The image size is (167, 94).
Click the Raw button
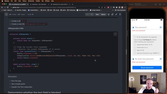[x=97, y=15]
